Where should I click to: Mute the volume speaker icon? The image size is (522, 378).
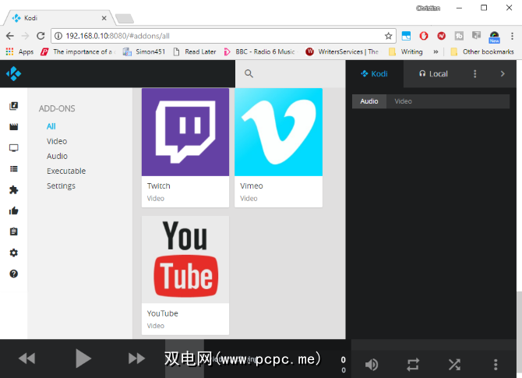pyautogui.click(x=372, y=364)
